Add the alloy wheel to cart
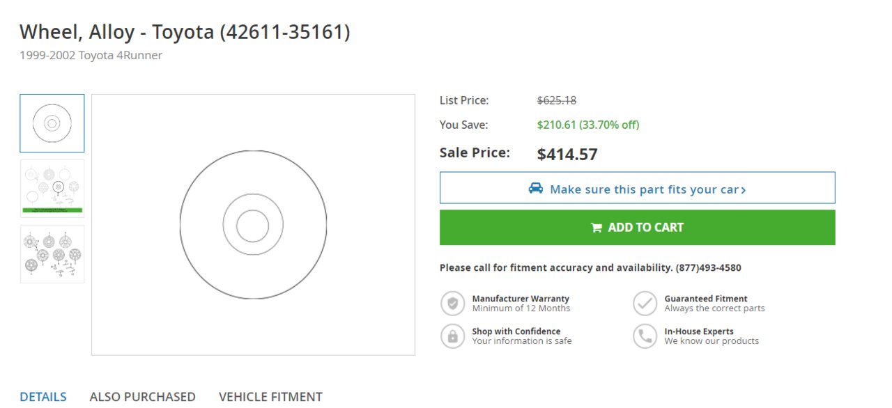 tap(637, 228)
